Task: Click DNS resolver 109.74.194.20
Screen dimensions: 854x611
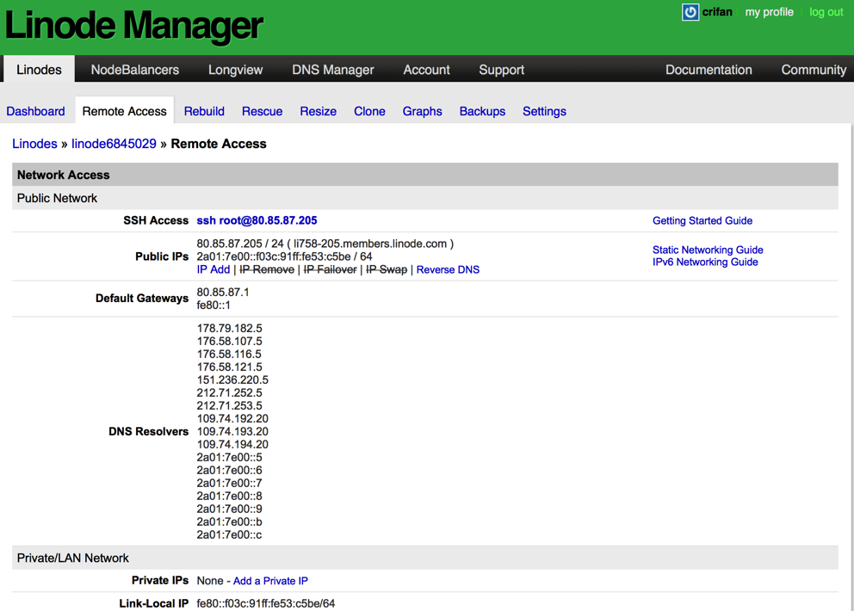Action: point(232,445)
